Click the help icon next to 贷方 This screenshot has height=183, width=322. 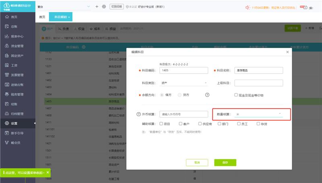207,95
